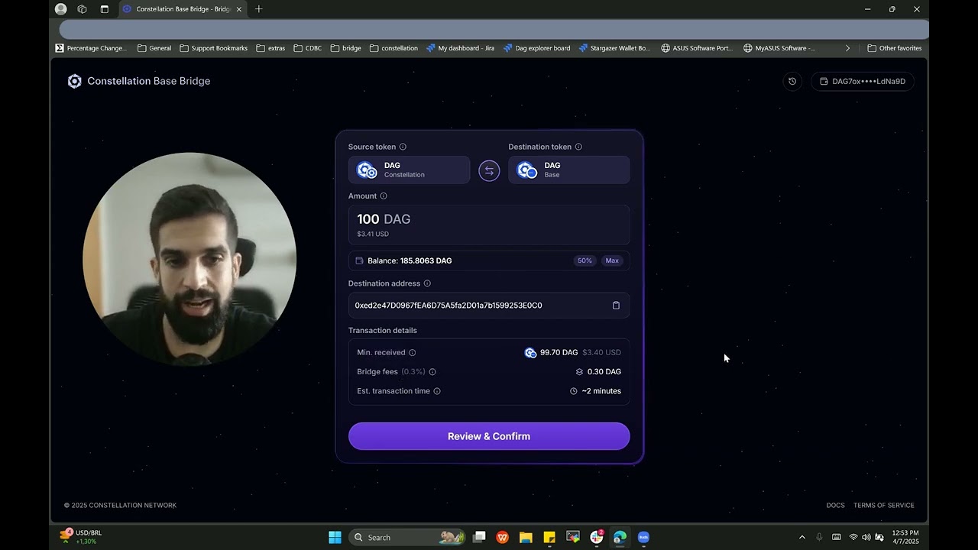Click the Destination address info icon
The width and height of the screenshot is (978, 550).
pos(427,283)
